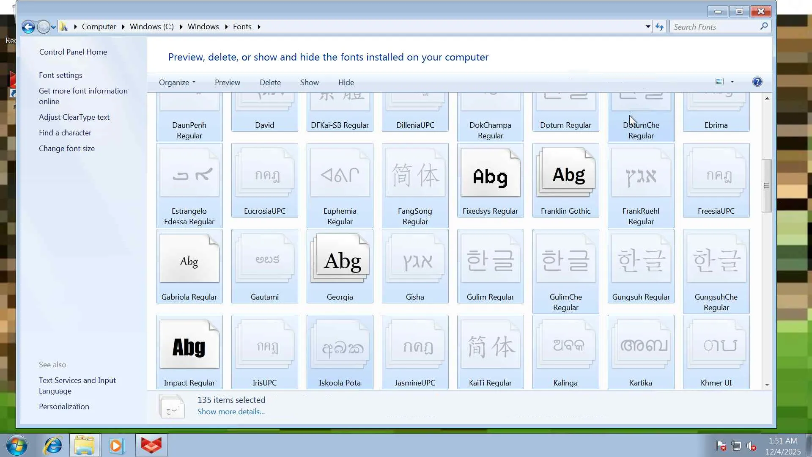812x457 pixels.
Task: Select the Impact Regular font icon
Action: [x=189, y=345]
